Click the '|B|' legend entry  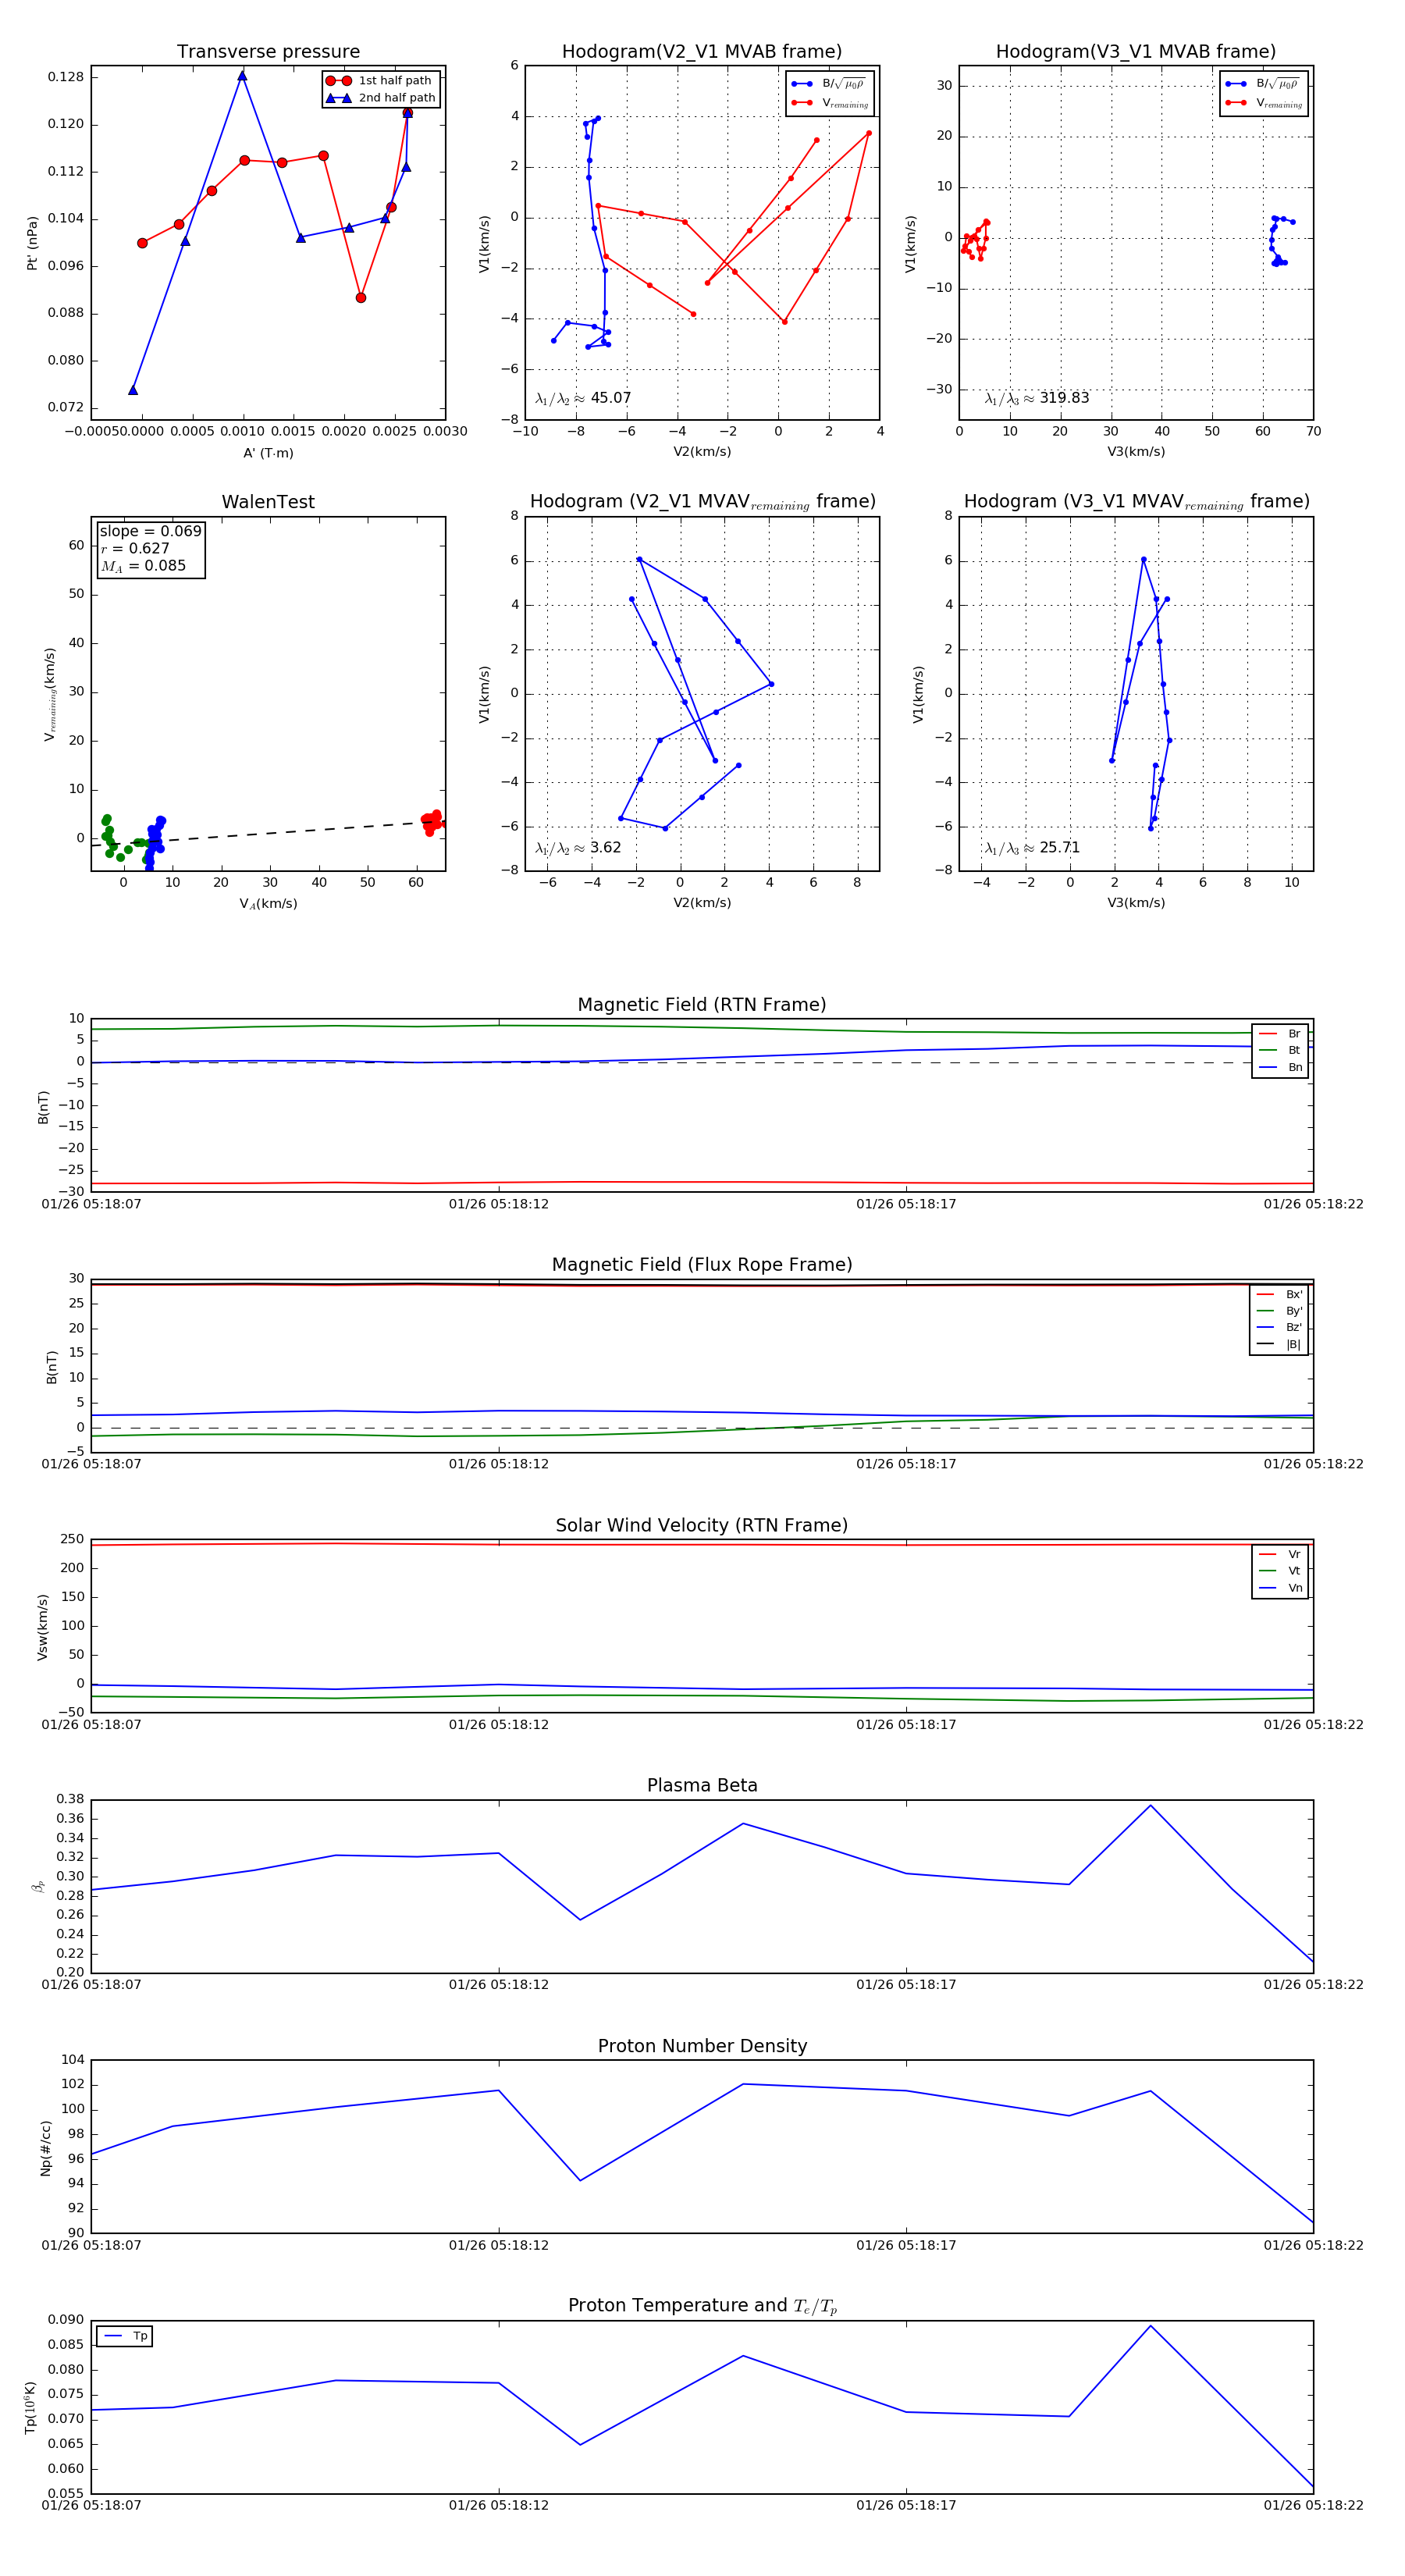(1280, 1344)
